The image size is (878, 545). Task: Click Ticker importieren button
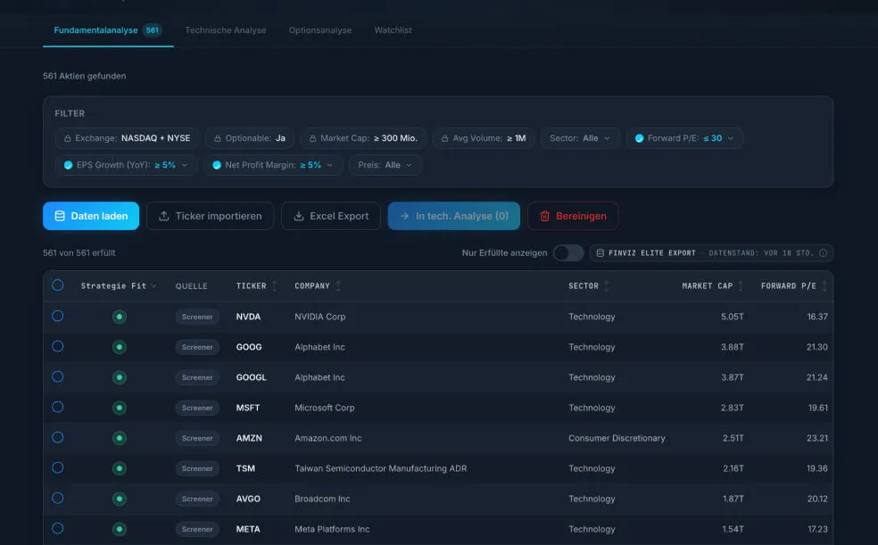[x=210, y=216]
